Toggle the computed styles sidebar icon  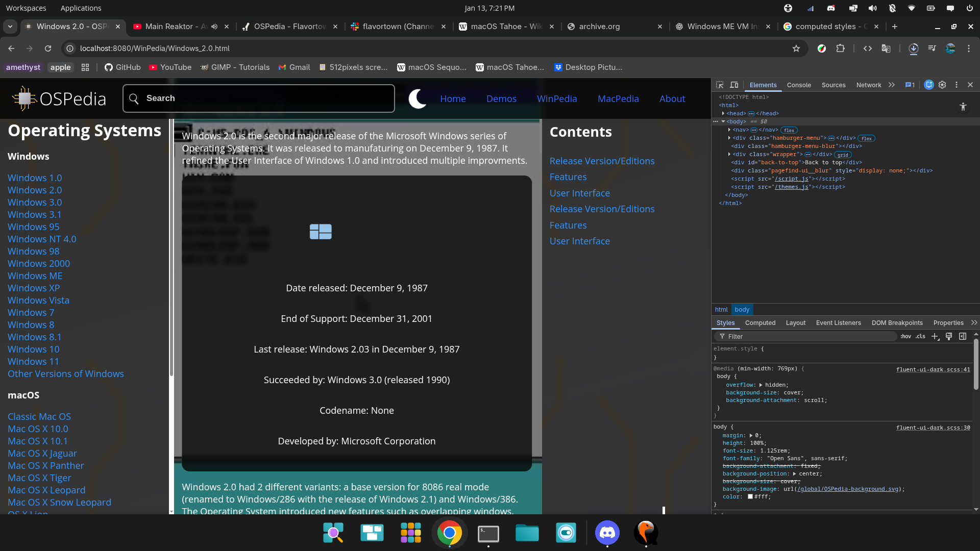coord(963,336)
